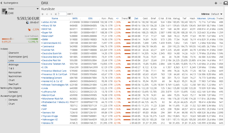Click the plus icon at top right
Screen dimensions: 228x133
click(216, 3)
